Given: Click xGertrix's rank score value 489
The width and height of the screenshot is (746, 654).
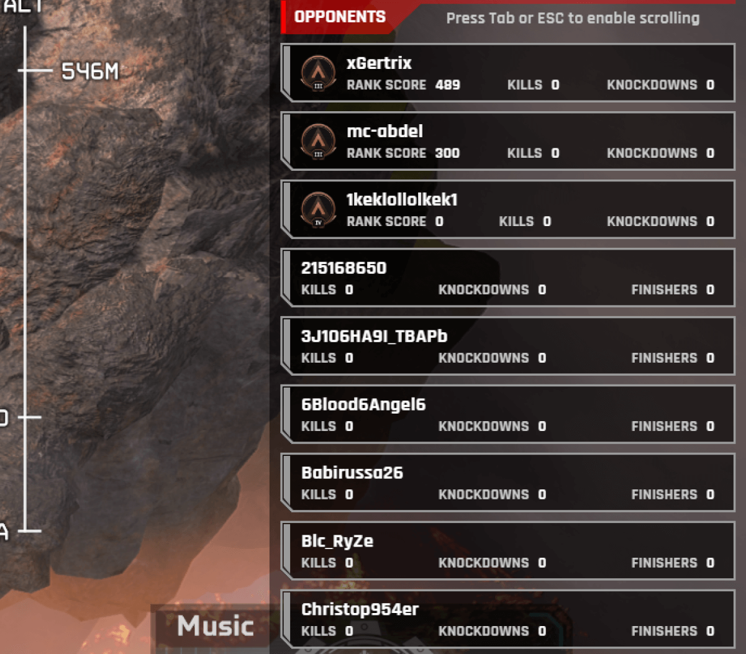Looking at the screenshot, I should [x=447, y=85].
